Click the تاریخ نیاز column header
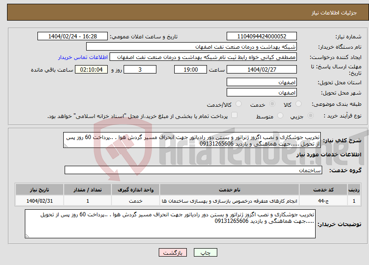 point(39,190)
